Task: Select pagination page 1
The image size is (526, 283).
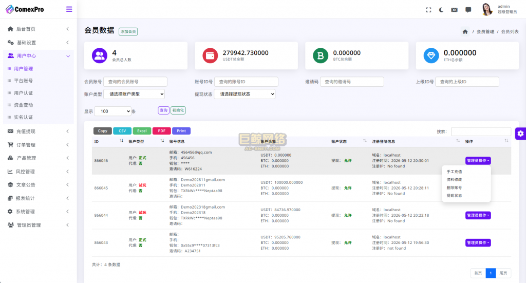Action: click(491, 273)
